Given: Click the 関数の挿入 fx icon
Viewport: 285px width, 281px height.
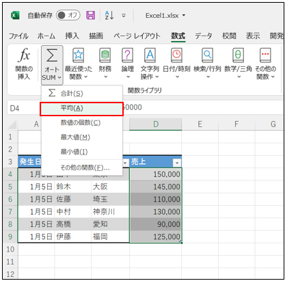Looking at the screenshot, I should pos(24,55).
